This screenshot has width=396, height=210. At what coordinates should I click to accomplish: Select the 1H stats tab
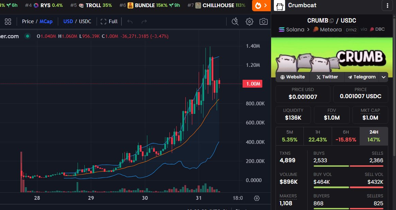coord(318,136)
